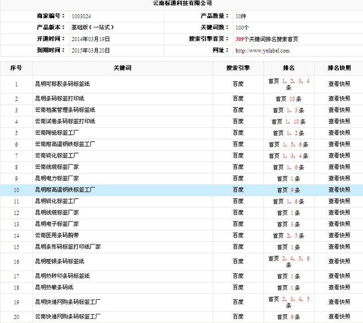Click ranking 首页 10条 in row 2
The height and width of the screenshot is (323, 363).
coord(288,99)
